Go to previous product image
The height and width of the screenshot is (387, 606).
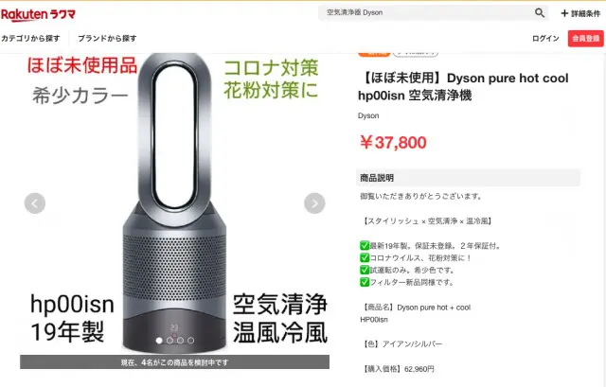(35, 203)
